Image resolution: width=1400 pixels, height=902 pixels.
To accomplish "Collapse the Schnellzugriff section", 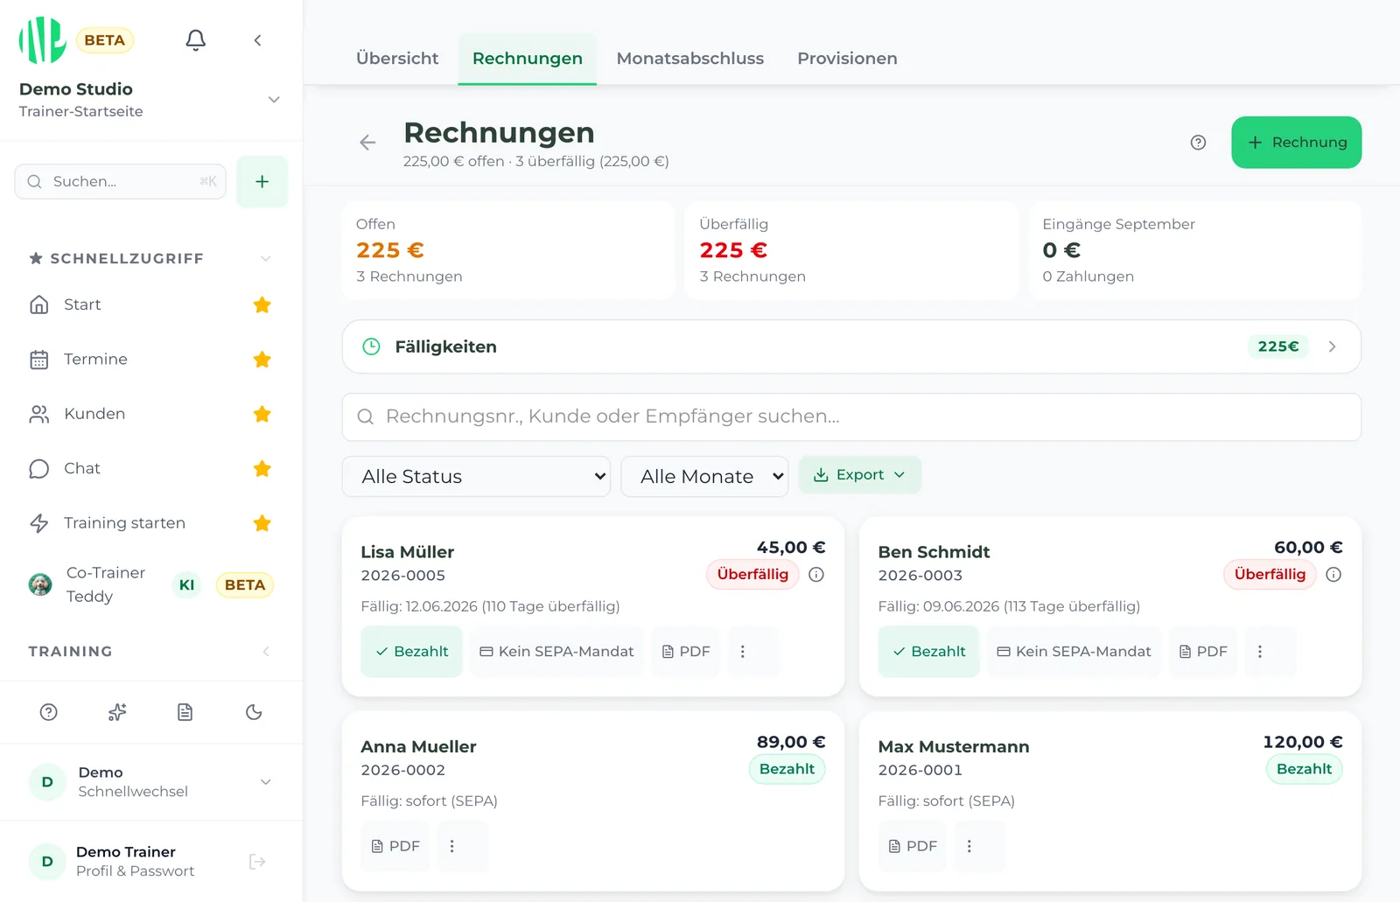I will pos(266,259).
